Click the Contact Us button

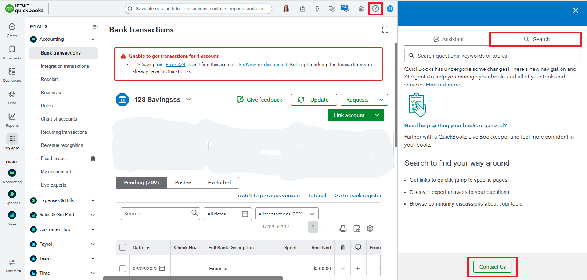tap(493, 267)
